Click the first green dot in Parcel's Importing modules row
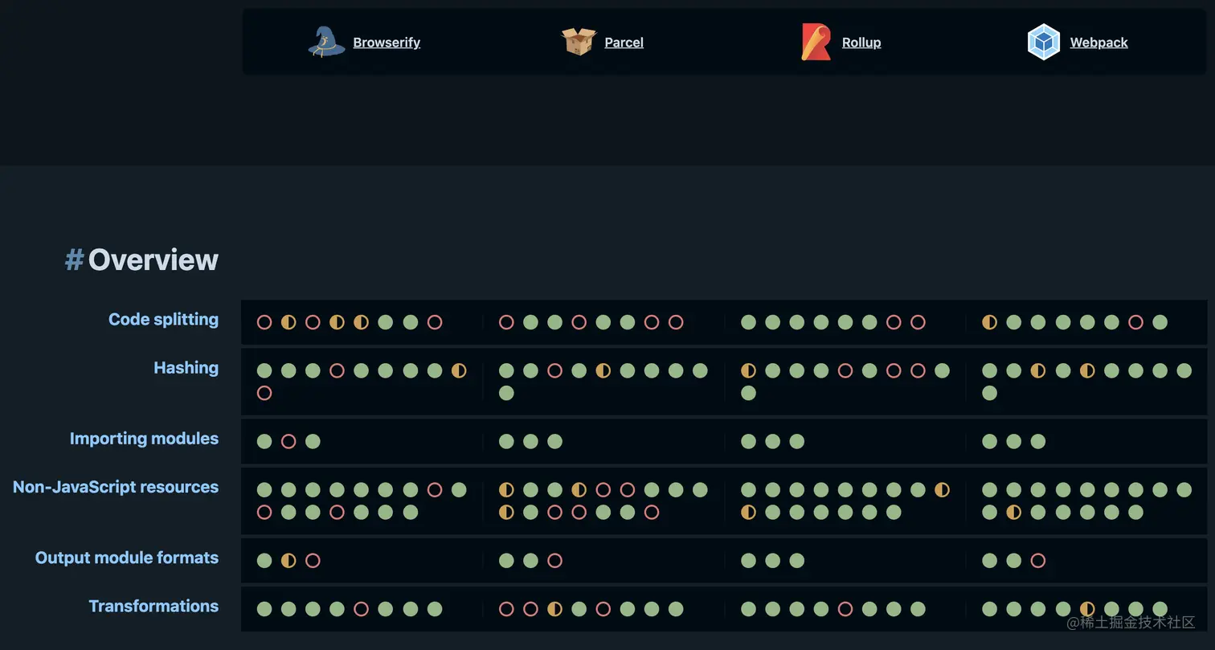The image size is (1215, 650). tap(506, 441)
